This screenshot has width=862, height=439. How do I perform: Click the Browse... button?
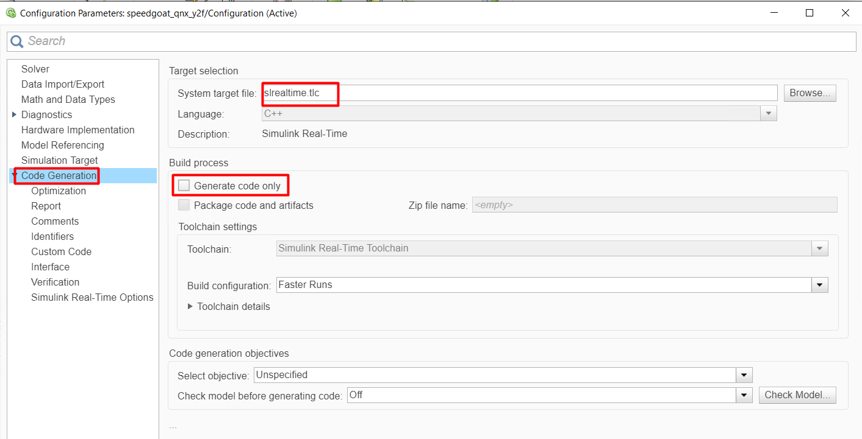810,93
